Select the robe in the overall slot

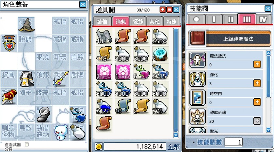(x=26, y=79)
